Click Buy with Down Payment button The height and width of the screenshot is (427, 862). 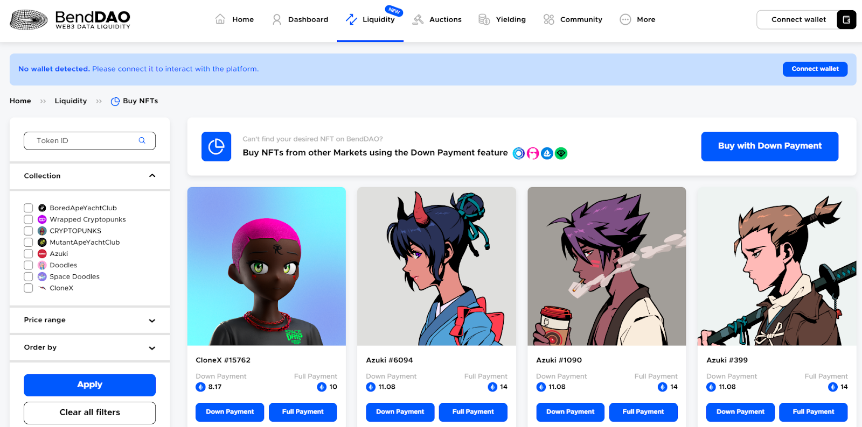click(770, 146)
